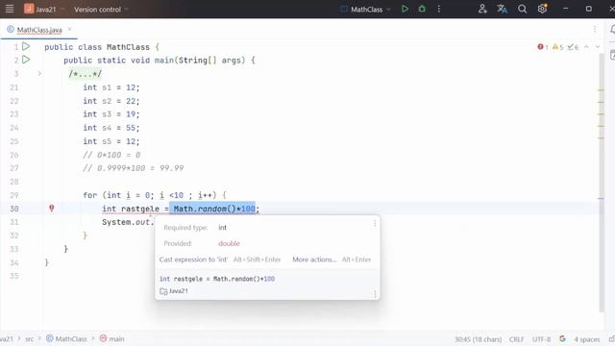Open editor tab options menu
Image resolution: width=615 pixels, height=346 pixels.
(x=595, y=29)
